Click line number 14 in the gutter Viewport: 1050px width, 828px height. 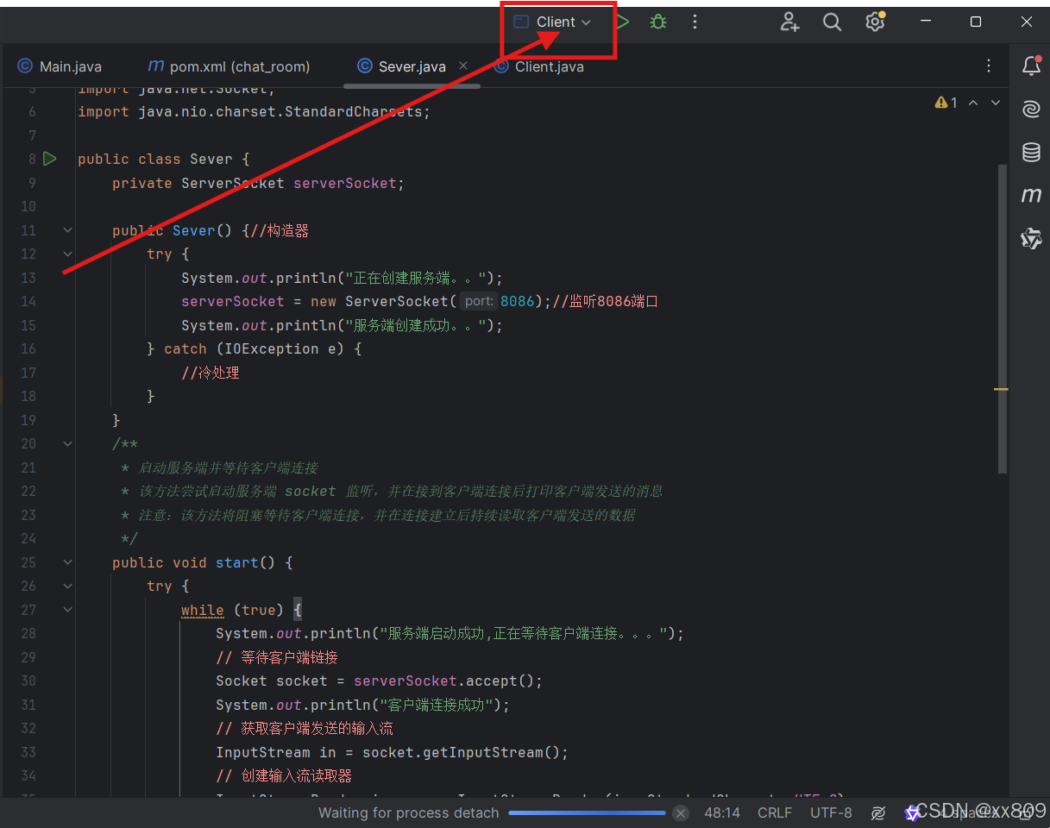(28, 301)
